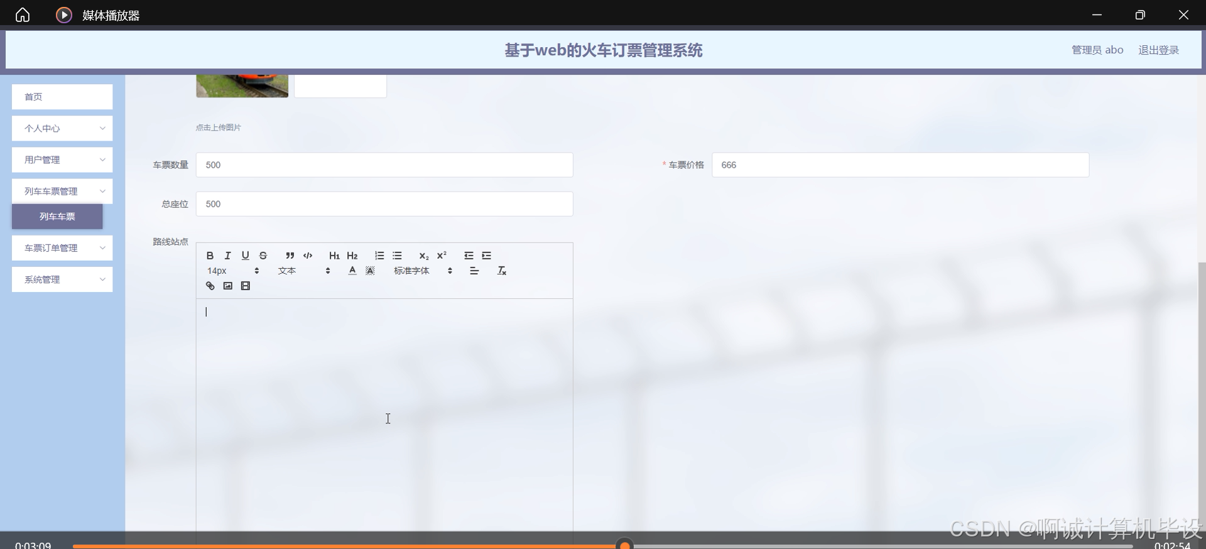Open the text background color picker
Image resolution: width=1206 pixels, height=549 pixels.
[370, 271]
